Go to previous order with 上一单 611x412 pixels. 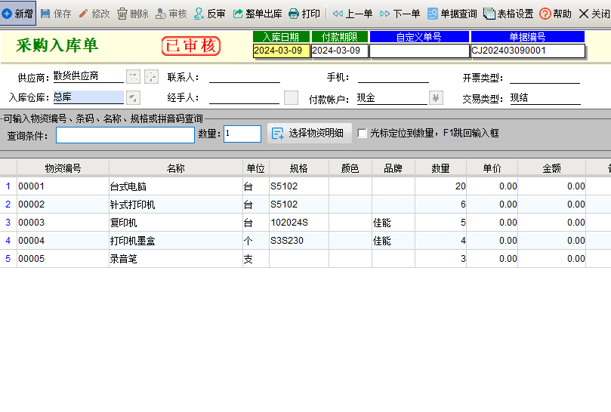(352, 14)
